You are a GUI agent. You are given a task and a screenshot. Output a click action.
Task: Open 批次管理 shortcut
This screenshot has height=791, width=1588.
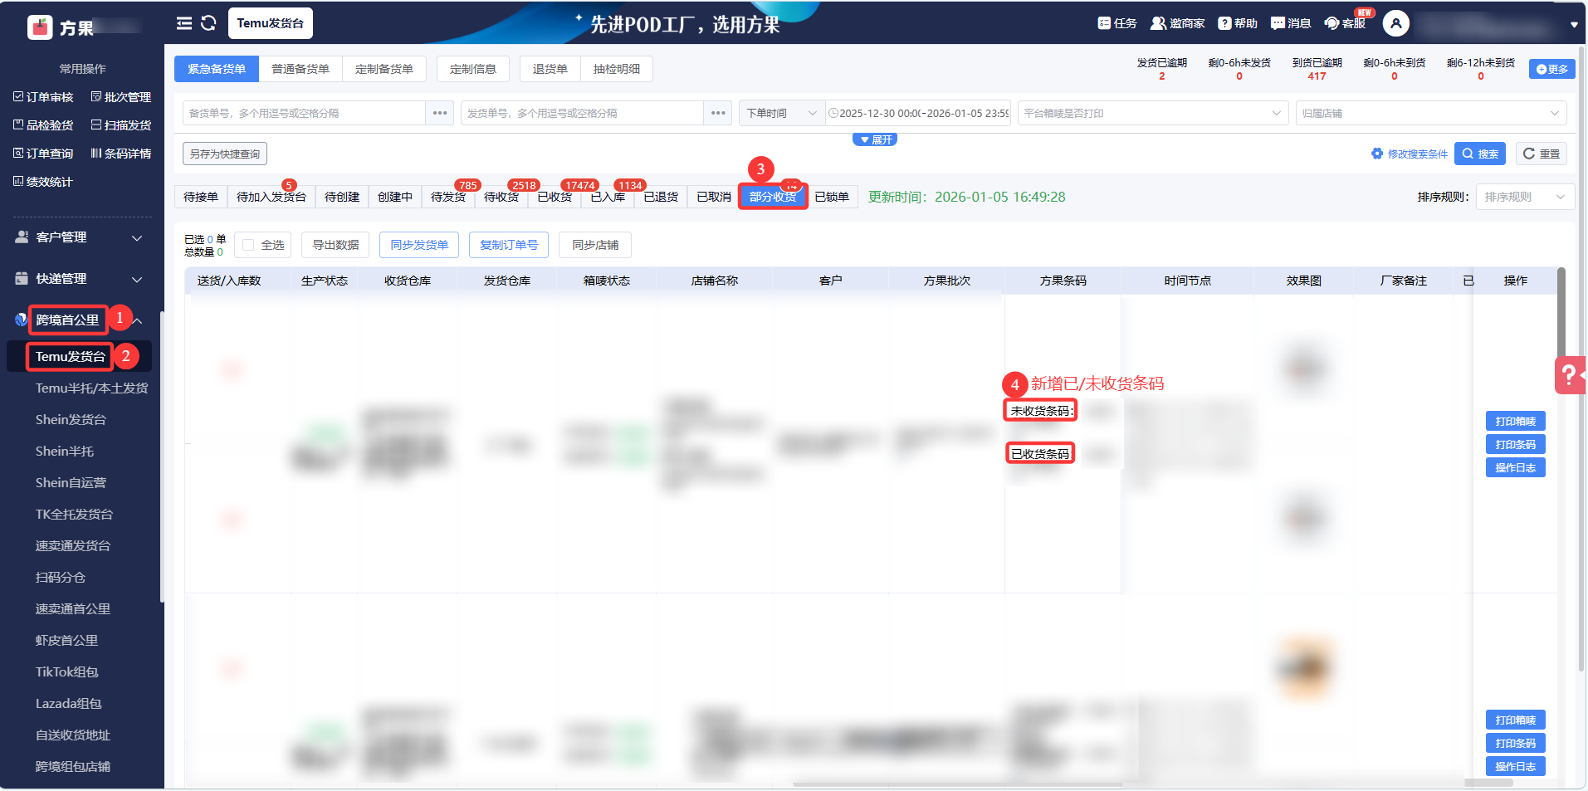(121, 97)
